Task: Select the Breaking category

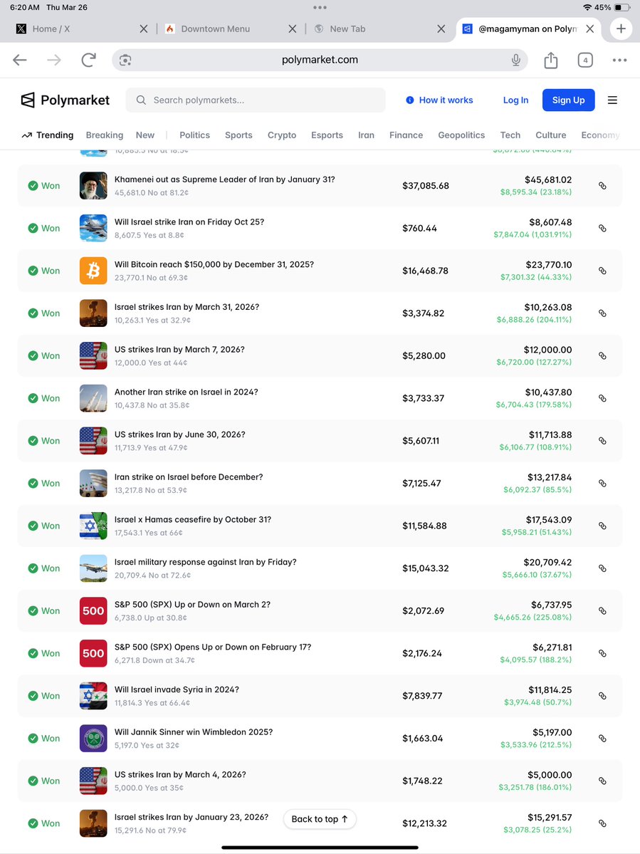Action: [105, 135]
